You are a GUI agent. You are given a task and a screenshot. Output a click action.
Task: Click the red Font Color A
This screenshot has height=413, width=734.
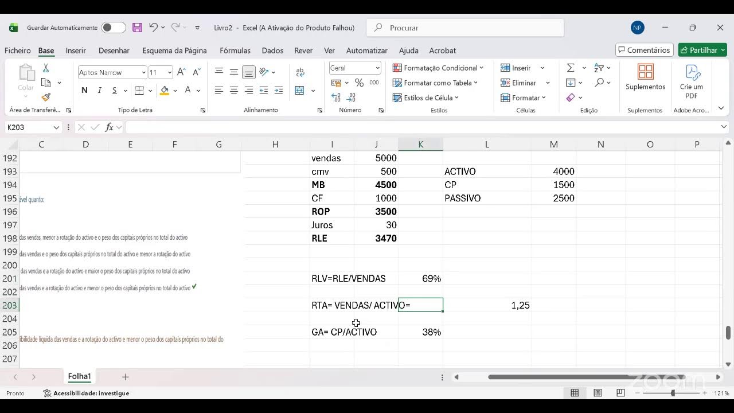188,91
